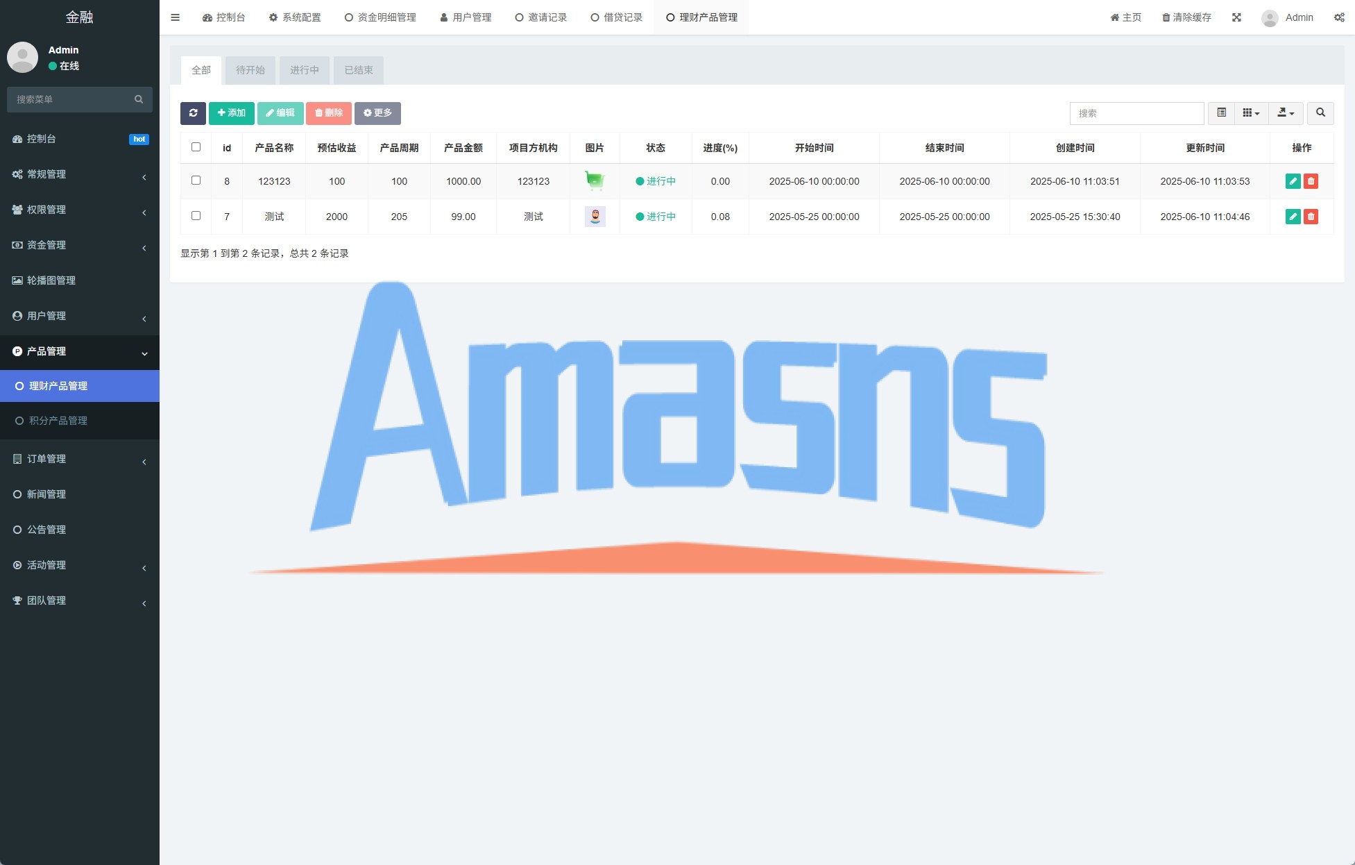Open the 用户管理 top navigation tab
1355x865 pixels.
[x=466, y=17]
